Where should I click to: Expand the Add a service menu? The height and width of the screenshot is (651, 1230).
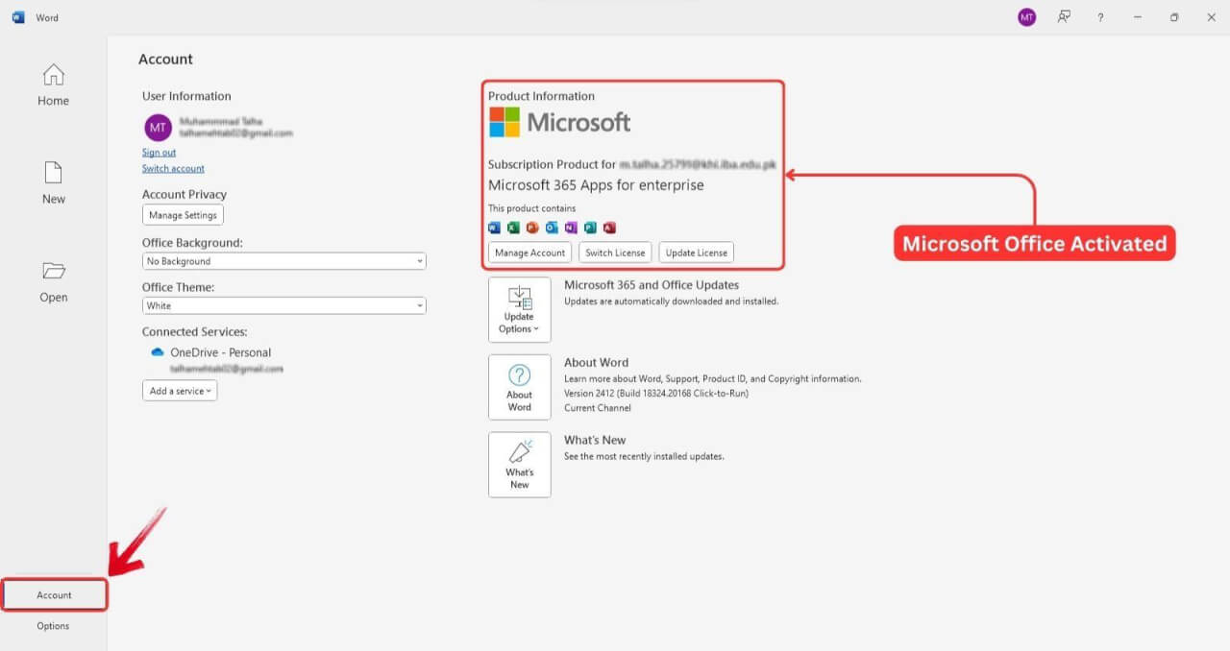click(179, 390)
